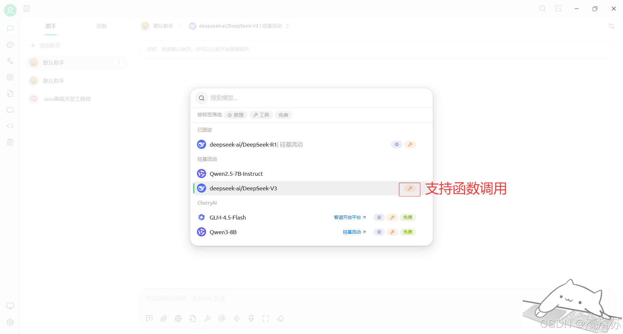Open the code tools sidebar icon
Image resolution: width=623 pixels, height=334 pixels.
pos(10,126)
